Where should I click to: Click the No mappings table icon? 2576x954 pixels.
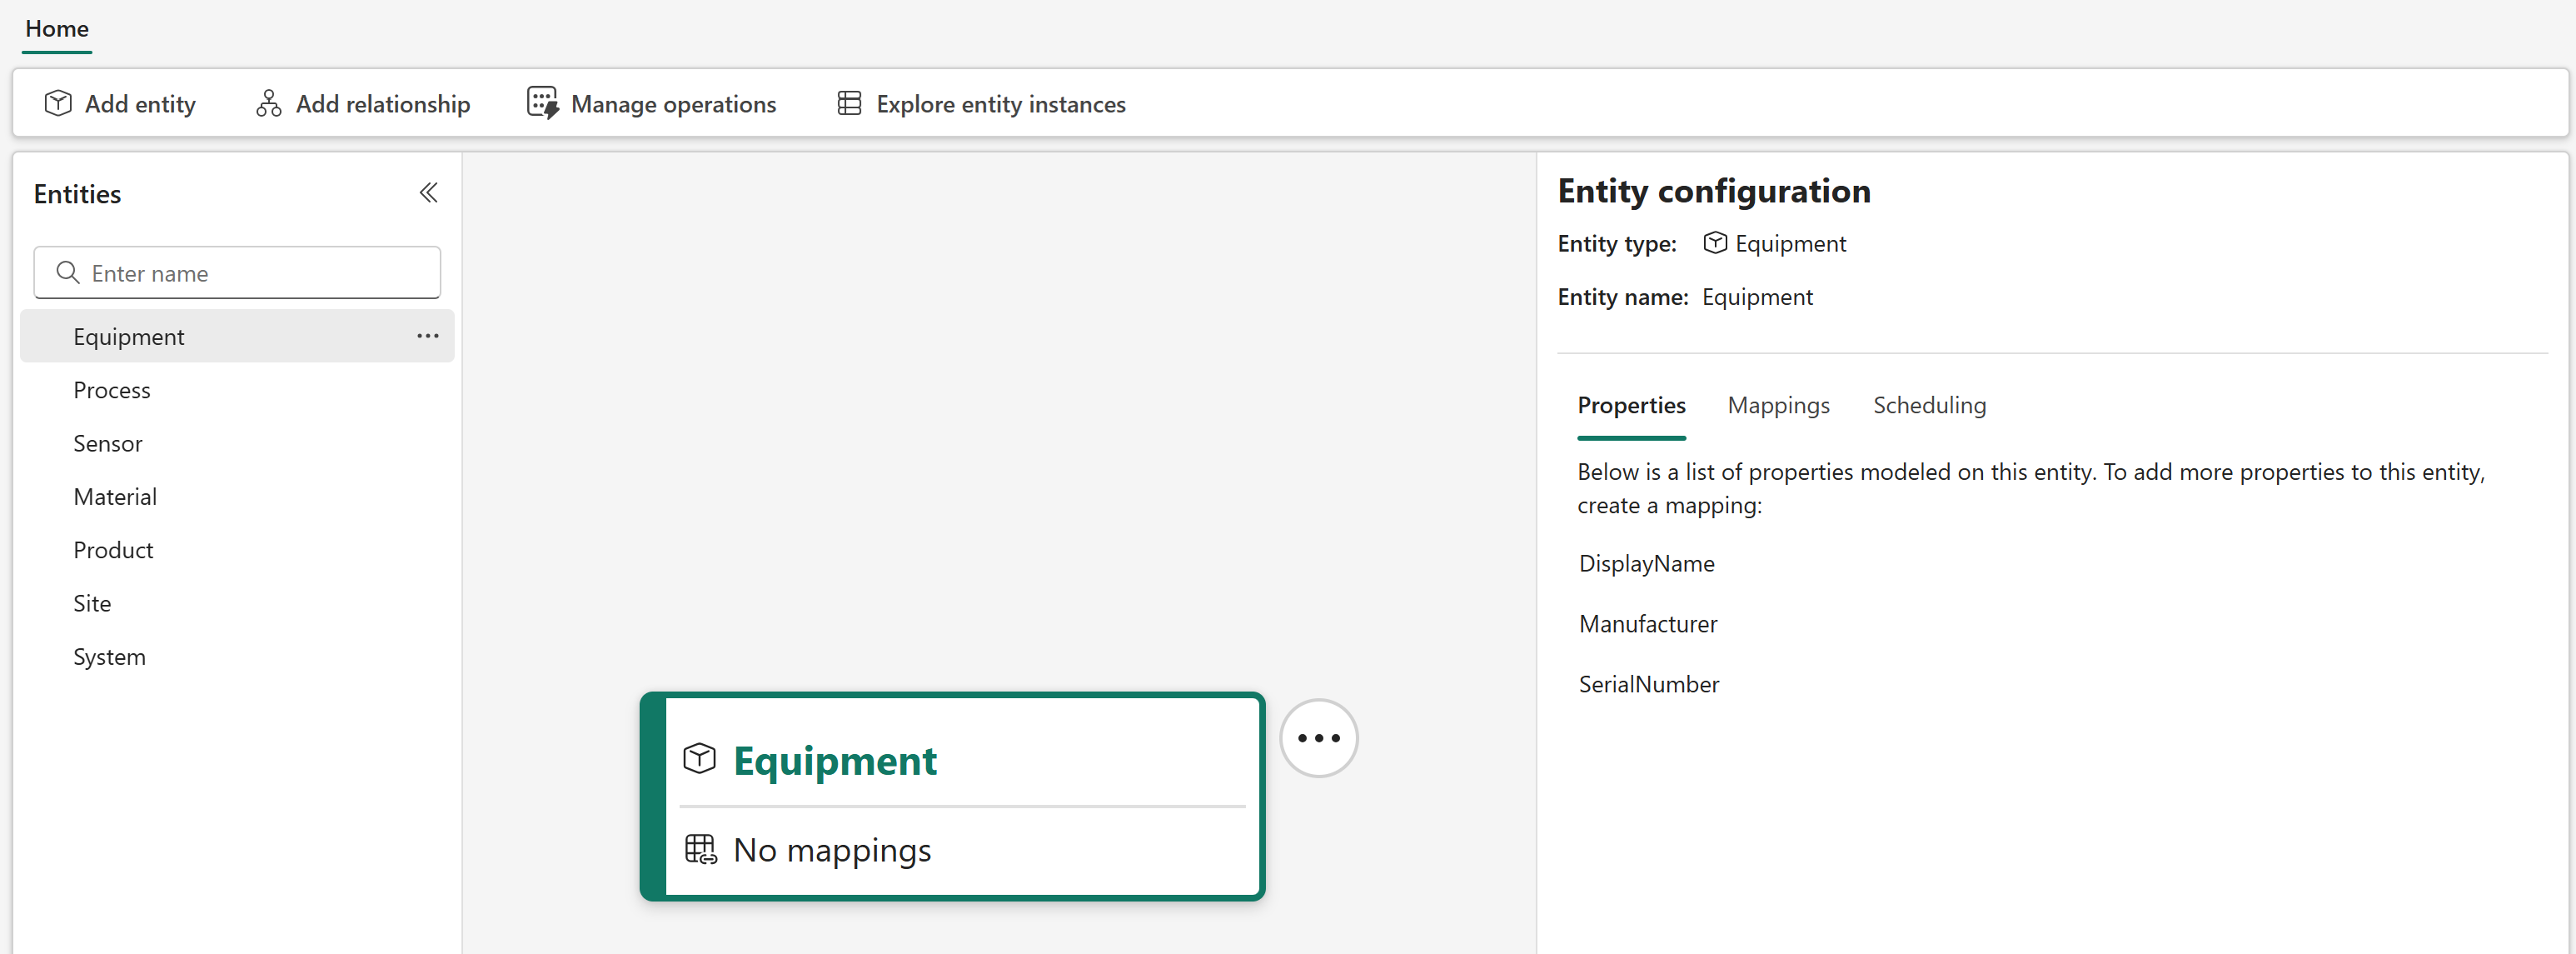tap(700, 849)
